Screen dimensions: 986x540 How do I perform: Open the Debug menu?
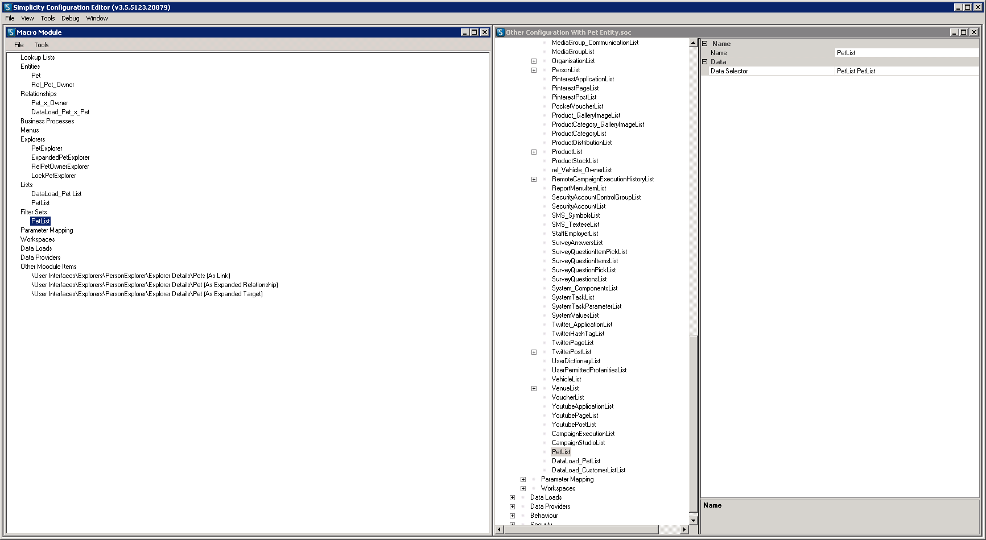(x=71, y=18)
